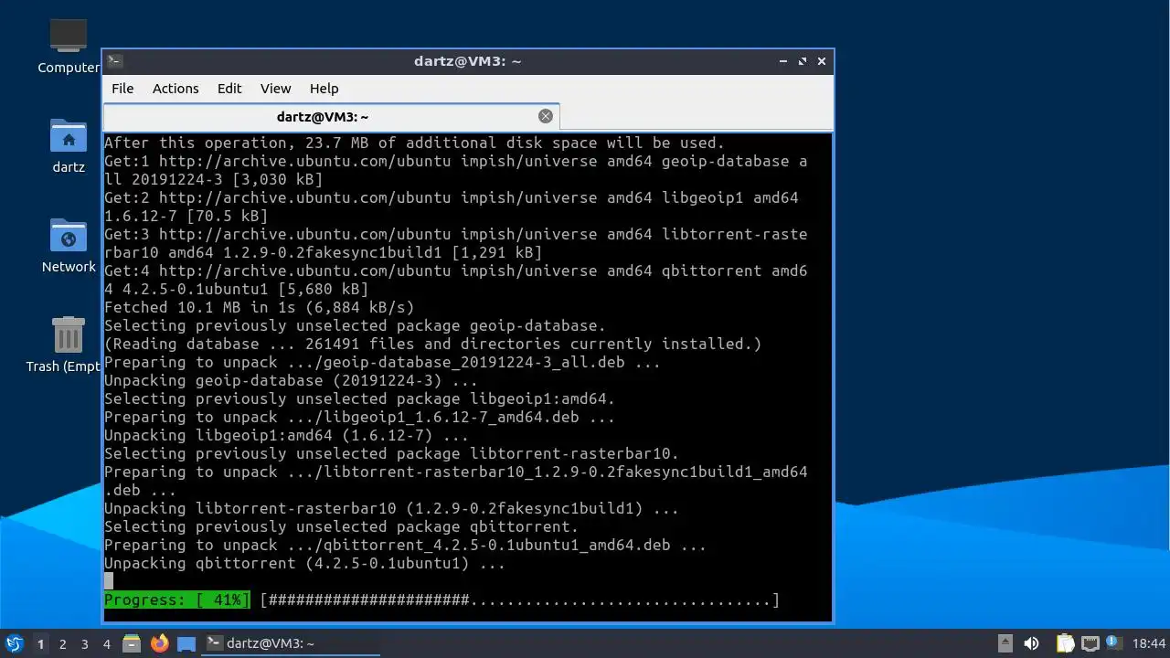The width and height of the screenshot is (1170, 658).
Task: Open the wired network tray icon
Action: click(x=1090, y=643)
